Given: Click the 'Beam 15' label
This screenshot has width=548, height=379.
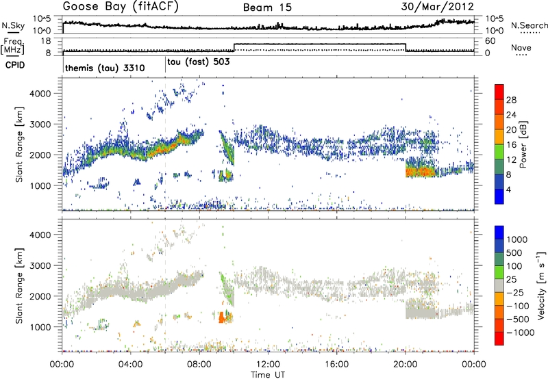Looking at the screenshot, I should (267, 8).
